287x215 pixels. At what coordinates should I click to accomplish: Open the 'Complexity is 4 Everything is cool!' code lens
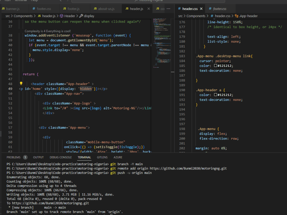pos(48,31)
